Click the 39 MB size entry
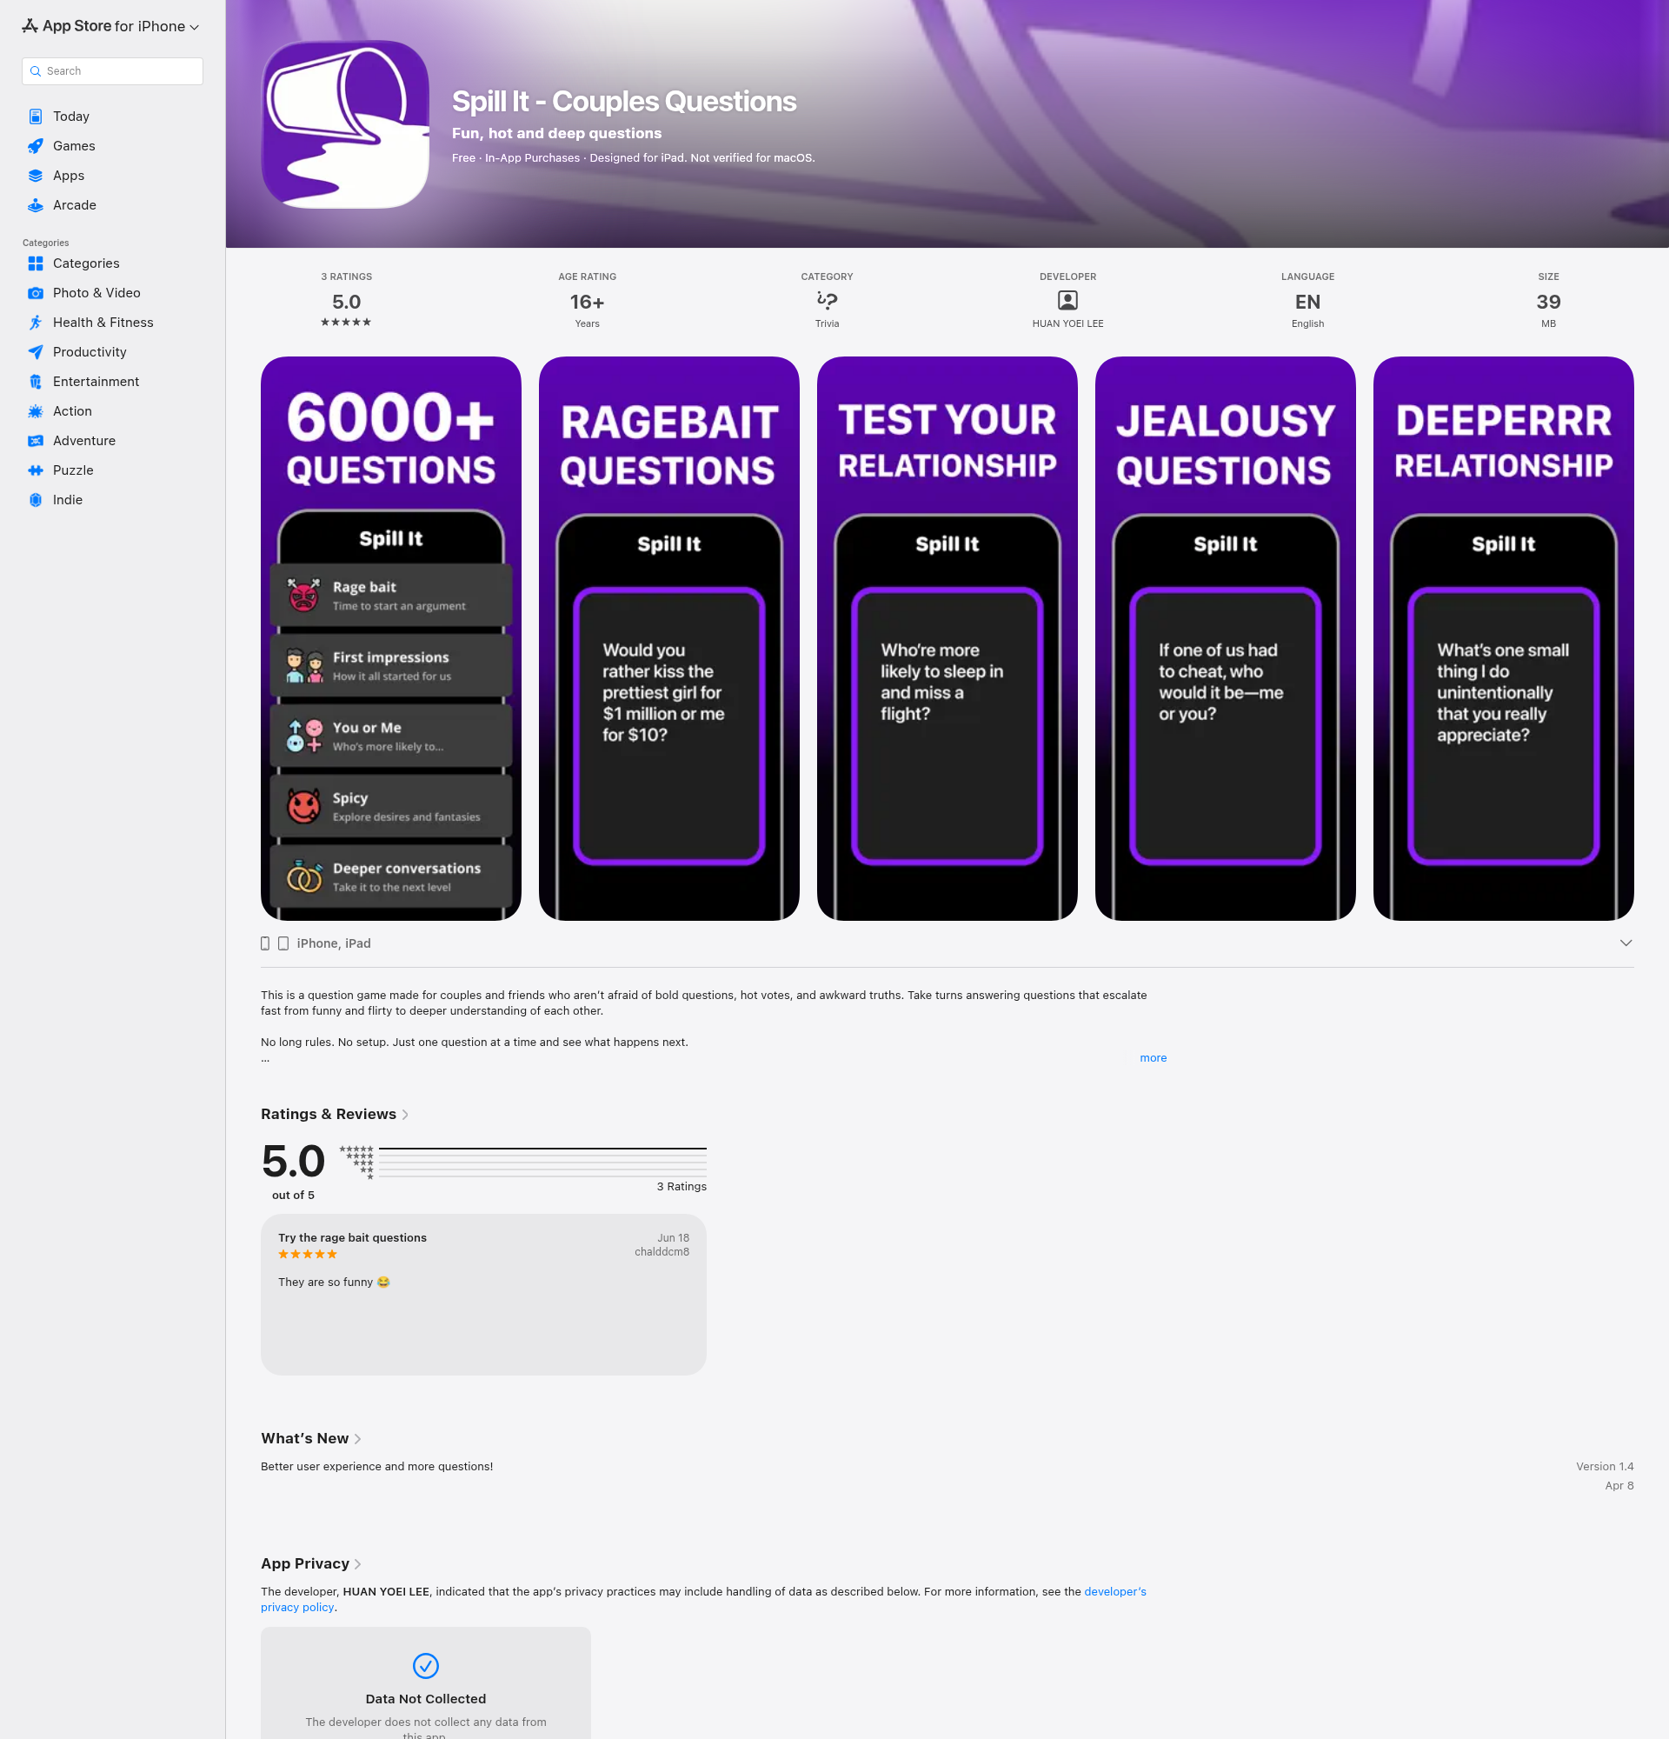Viewport: 1669px width, 1739px height. point(1548,302)
